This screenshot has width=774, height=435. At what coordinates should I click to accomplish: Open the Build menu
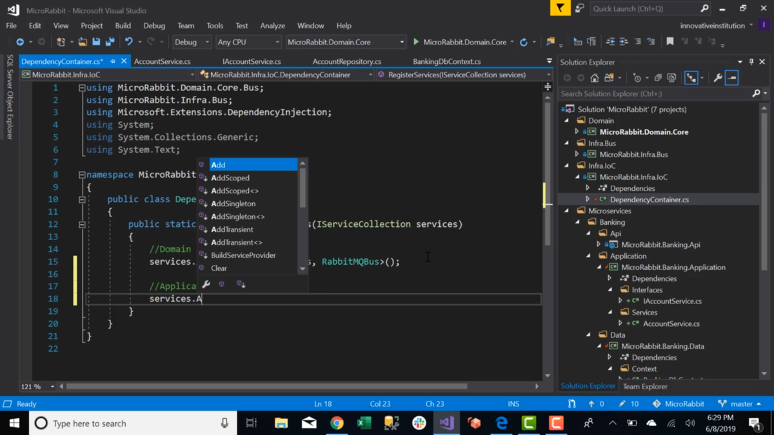pyautogui.click(x=123, y=26)
